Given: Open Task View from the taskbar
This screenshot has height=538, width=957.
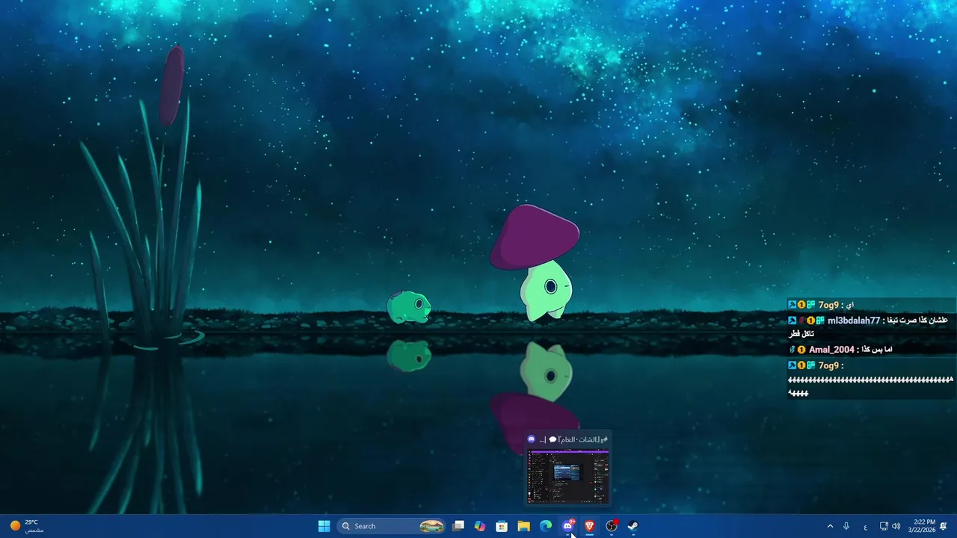Looking at the screenshot, I should pos(458,526).
